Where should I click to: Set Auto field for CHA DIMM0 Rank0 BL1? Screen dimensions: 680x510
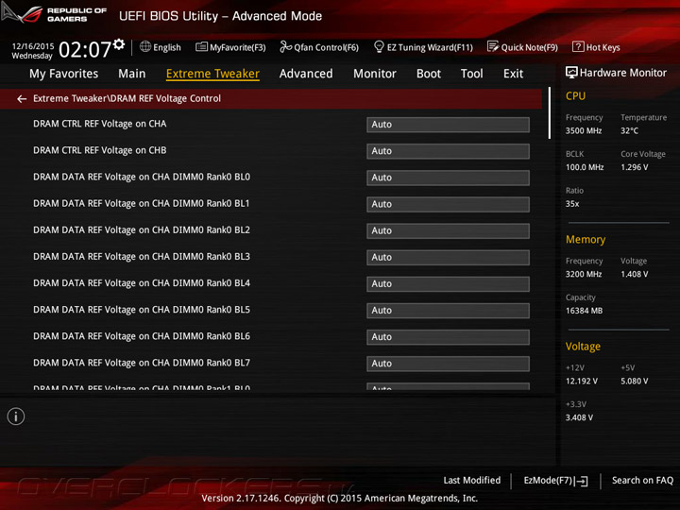[x=448, y=204]
